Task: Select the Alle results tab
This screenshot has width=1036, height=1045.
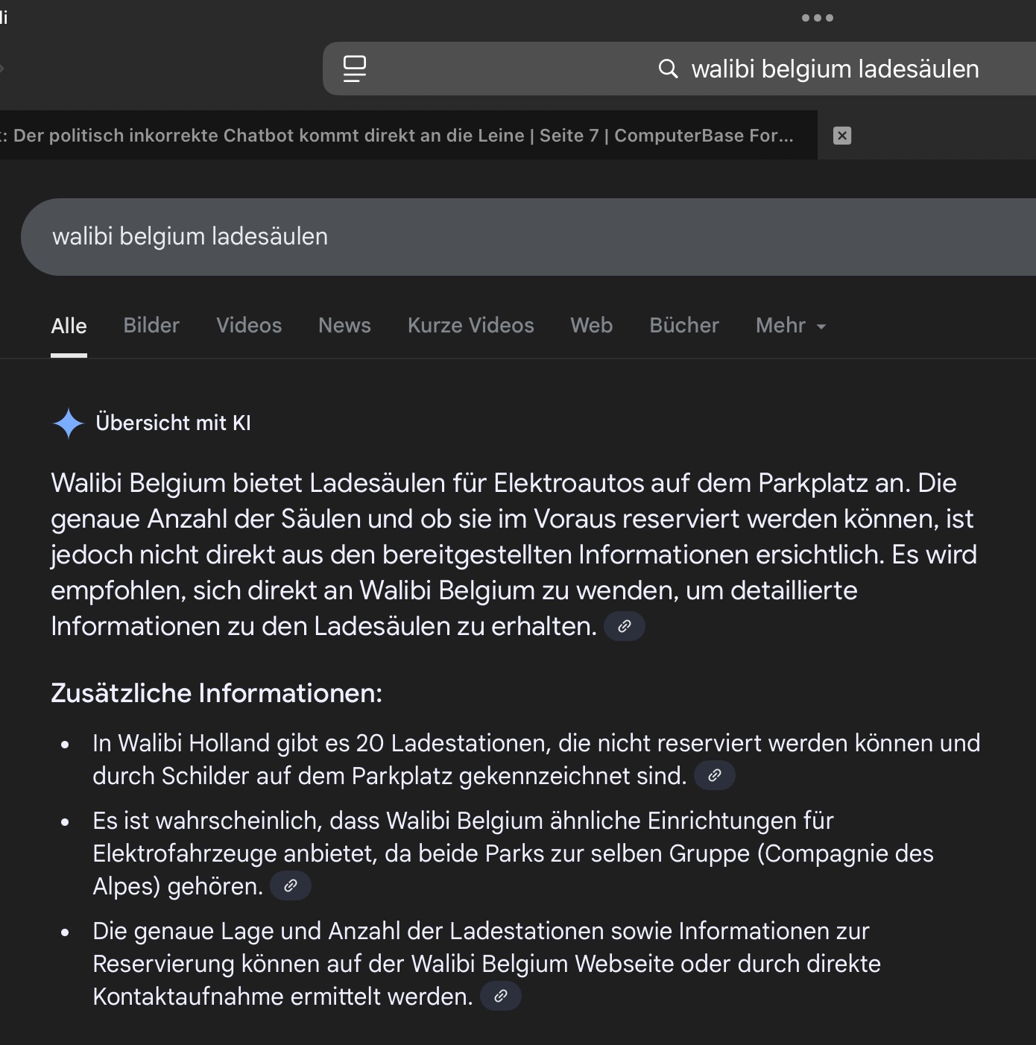Action: (69, 326)
